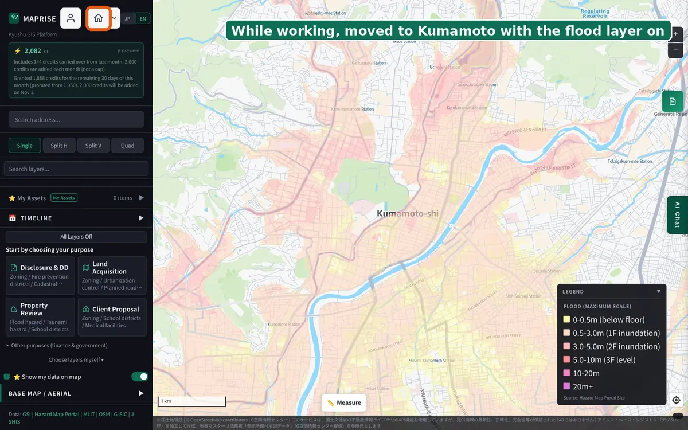Choose the Client Proposal purpose card

(112, 317)
